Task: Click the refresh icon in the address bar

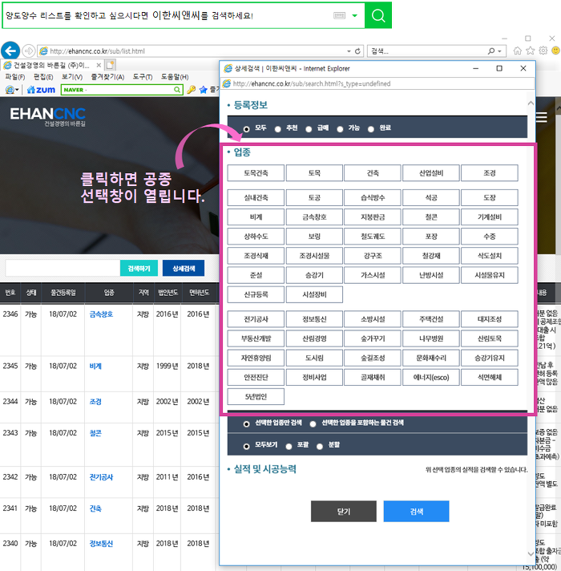Action: coord(357,51)
